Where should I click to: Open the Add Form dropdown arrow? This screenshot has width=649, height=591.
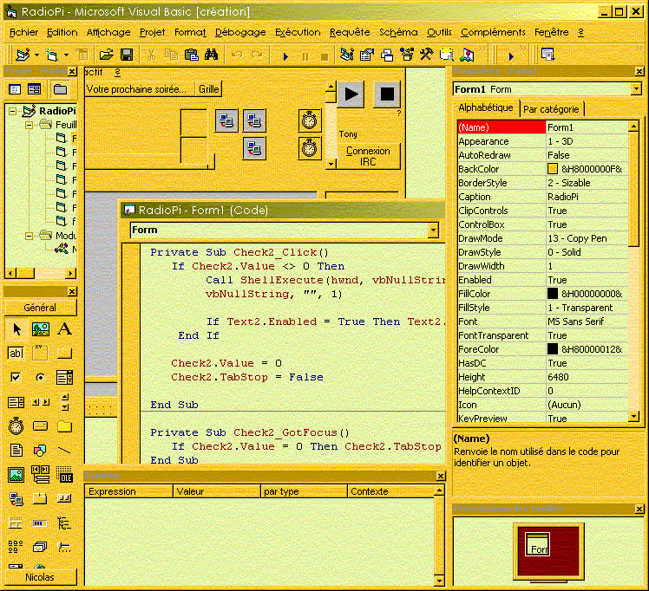coord(66,55)
